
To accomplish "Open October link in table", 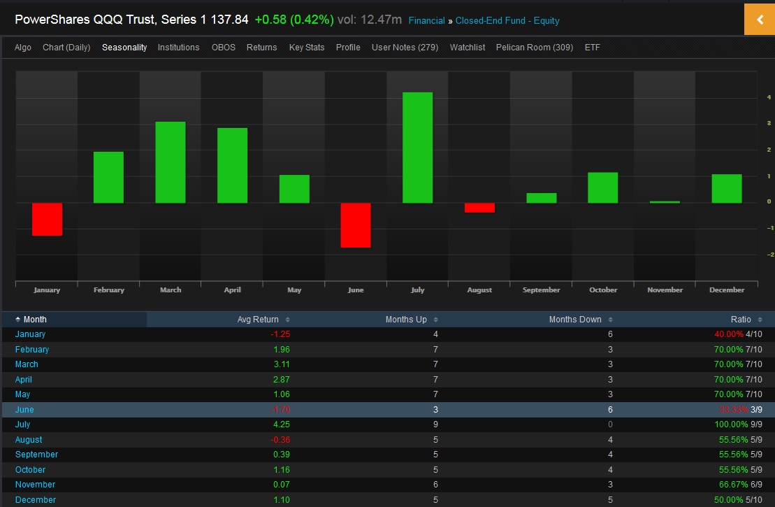I will [30, 470].
